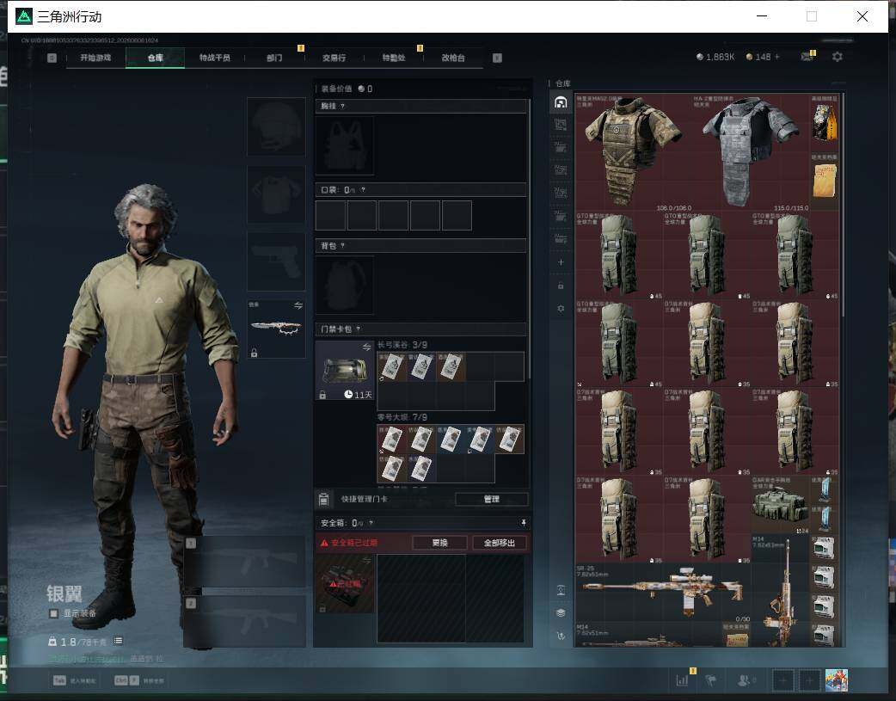This screenshot has width=896, height=701.
Task: Click the first squad invite plus slot
Action: coord(782,680)
